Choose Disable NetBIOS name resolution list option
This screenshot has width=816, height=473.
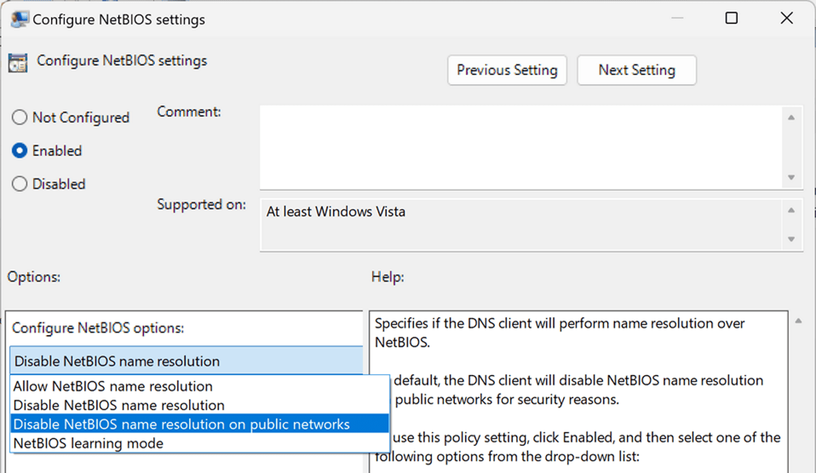200,405
